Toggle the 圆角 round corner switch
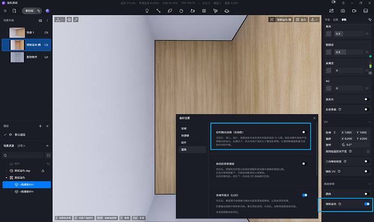The image size is (374, 222). tap(367, 194)
